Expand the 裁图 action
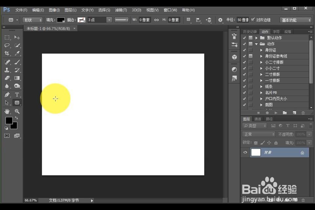The height and width of the screenshot is (210, 315). coord(261,105)
